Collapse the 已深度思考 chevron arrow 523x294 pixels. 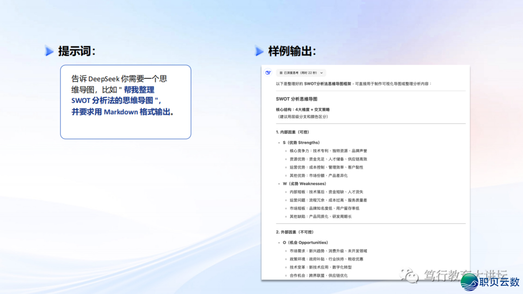pos(322,73)
